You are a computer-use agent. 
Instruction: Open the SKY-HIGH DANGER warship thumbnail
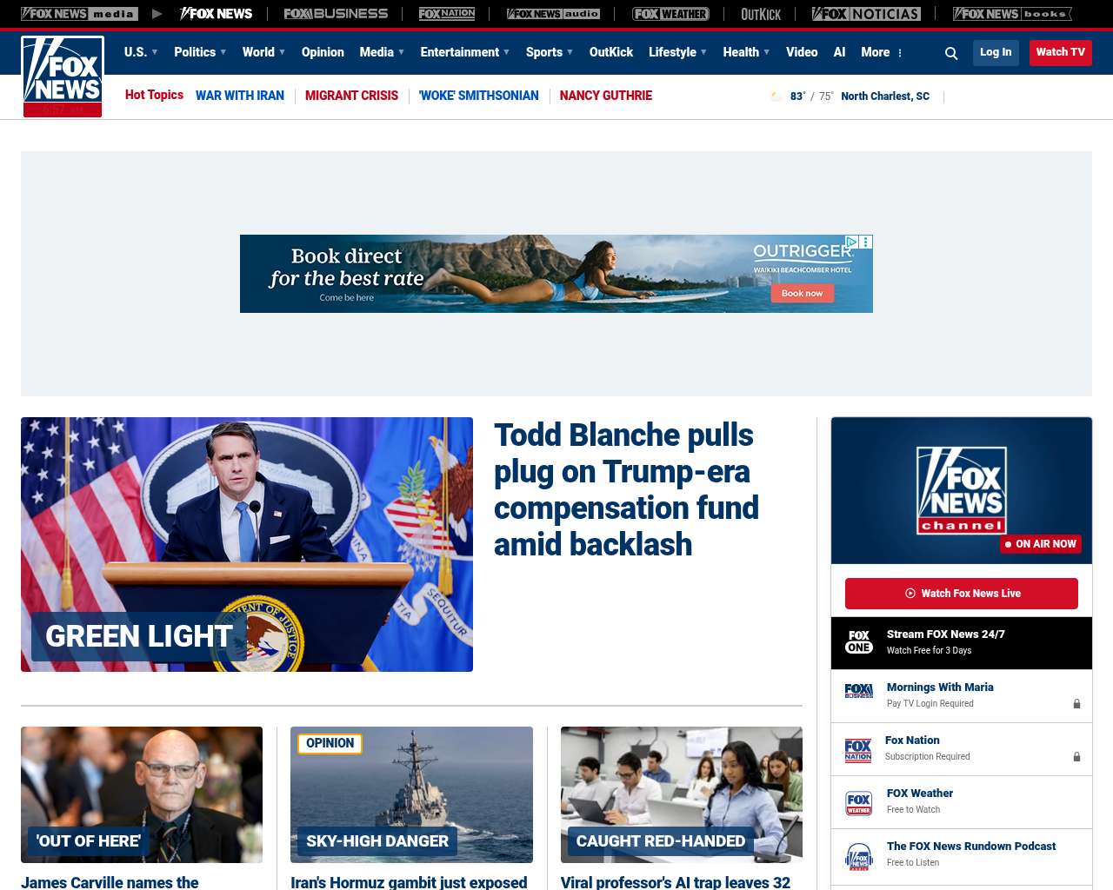point(411,794)
